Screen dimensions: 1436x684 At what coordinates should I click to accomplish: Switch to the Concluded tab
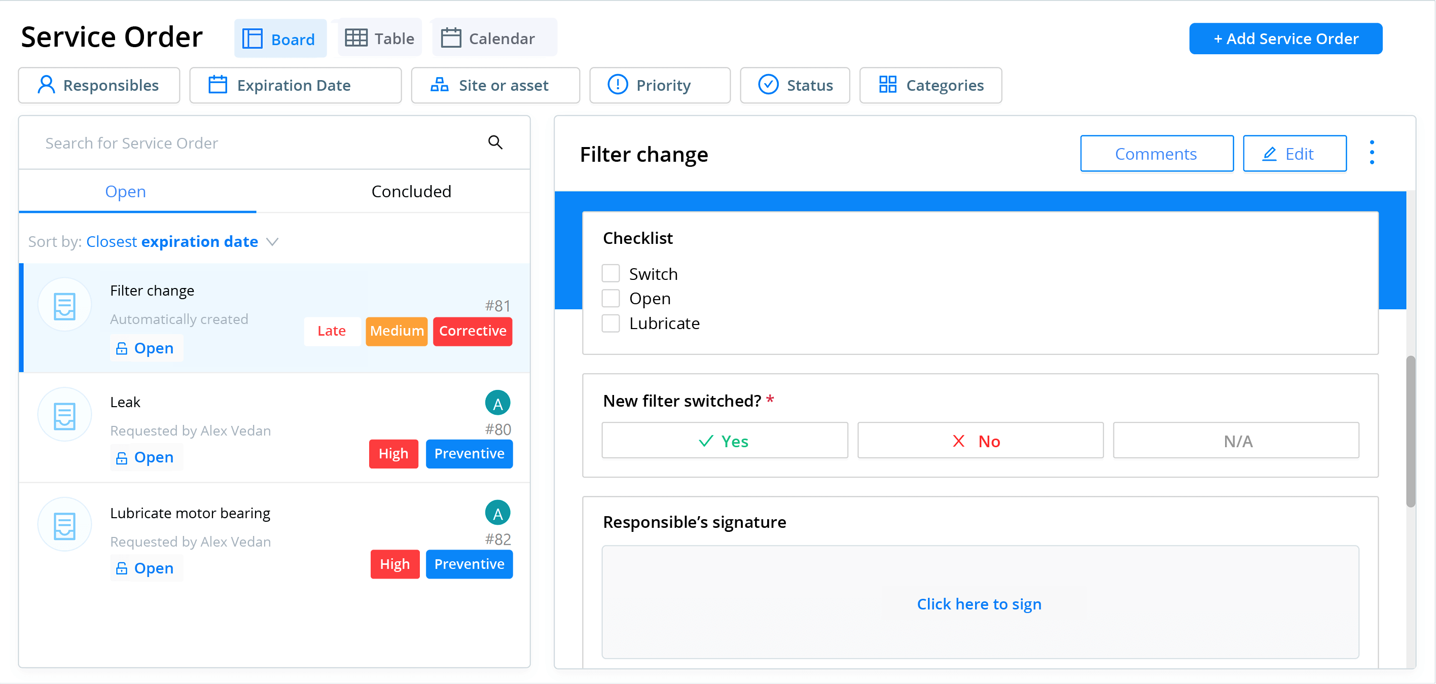click(410, 191)
